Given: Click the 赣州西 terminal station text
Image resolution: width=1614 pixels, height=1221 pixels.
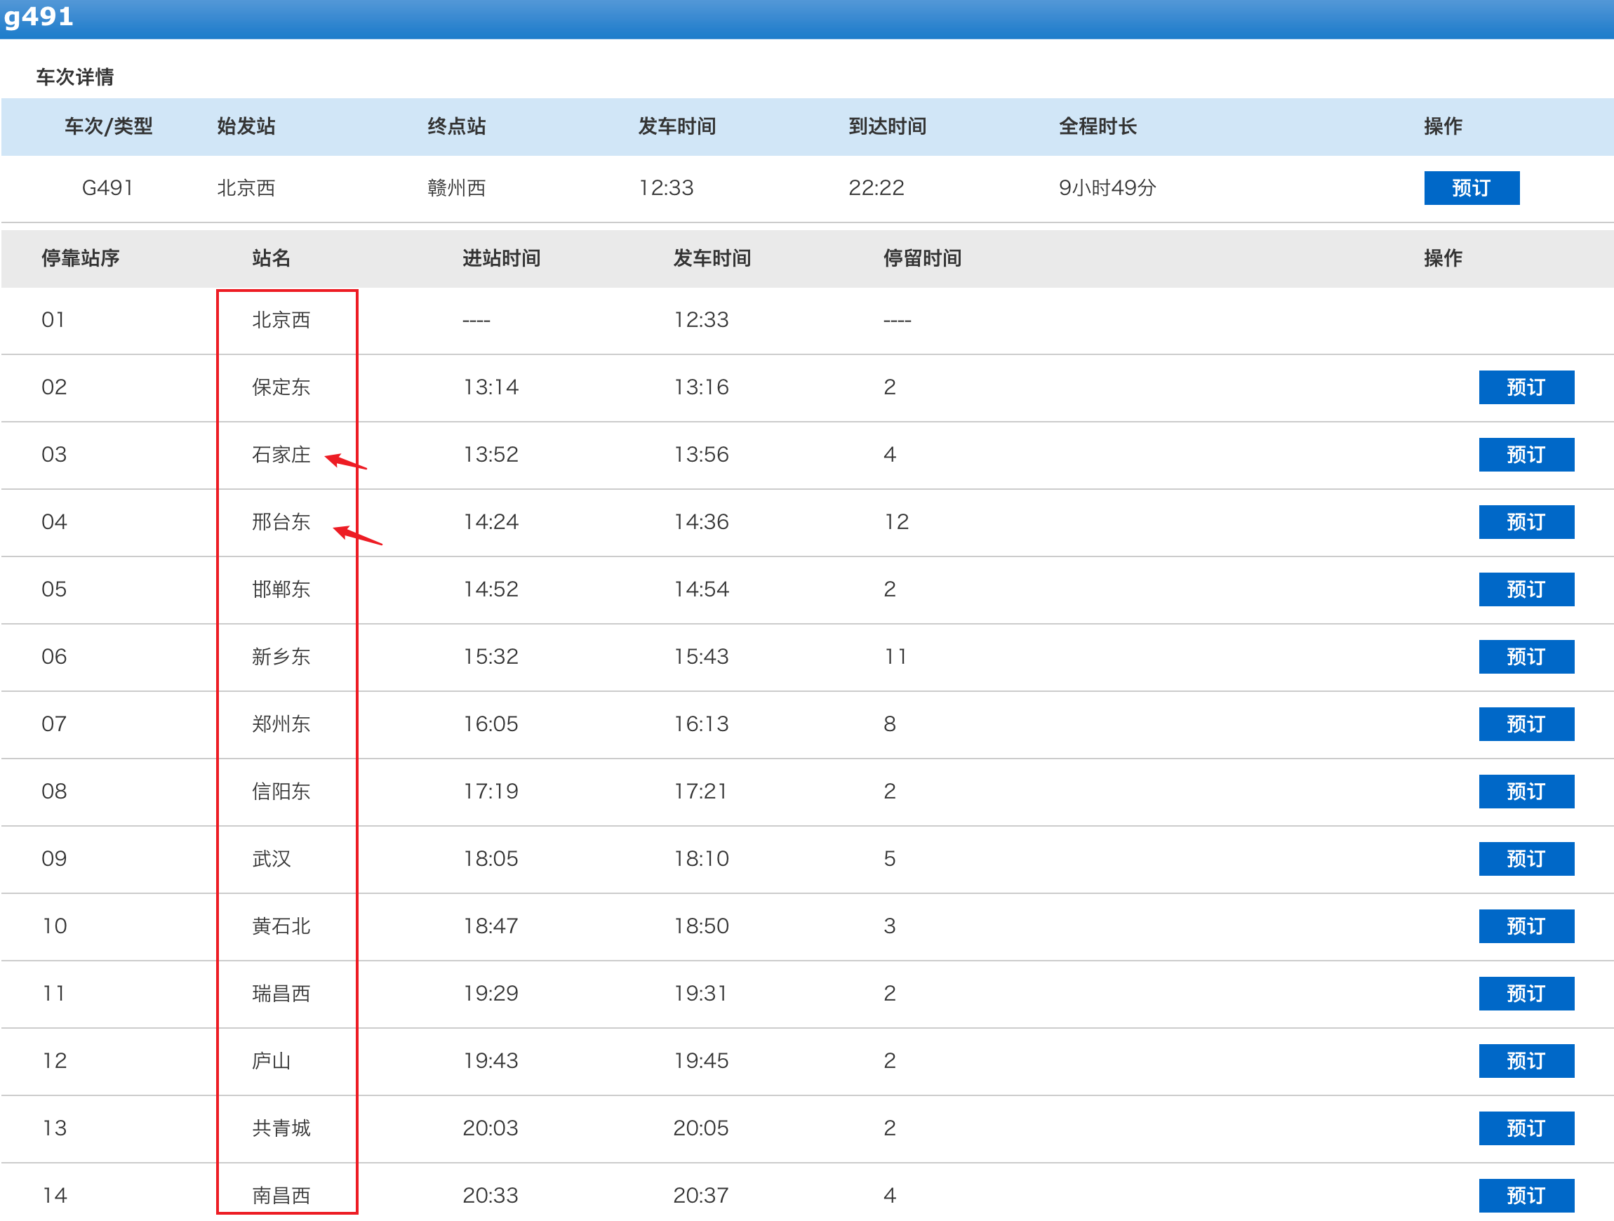Looking at the screenshot, I should point(456,188).
